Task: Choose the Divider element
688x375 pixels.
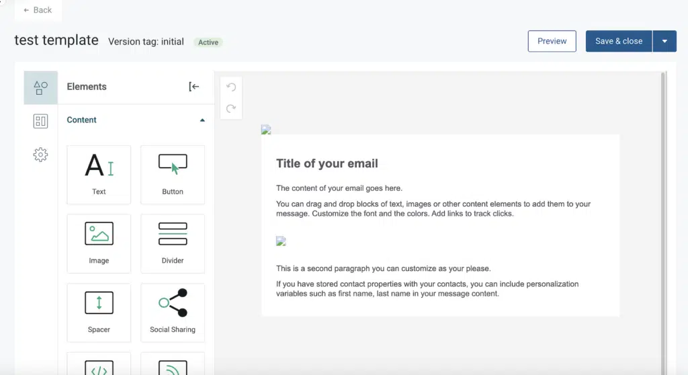Action: pos(173,244)
